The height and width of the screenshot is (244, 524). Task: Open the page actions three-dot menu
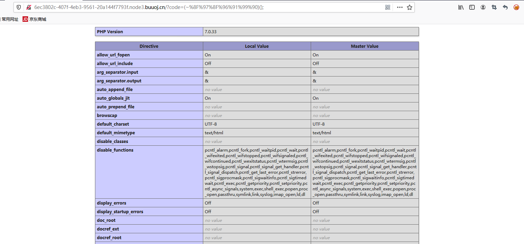[x=400, y=7]
